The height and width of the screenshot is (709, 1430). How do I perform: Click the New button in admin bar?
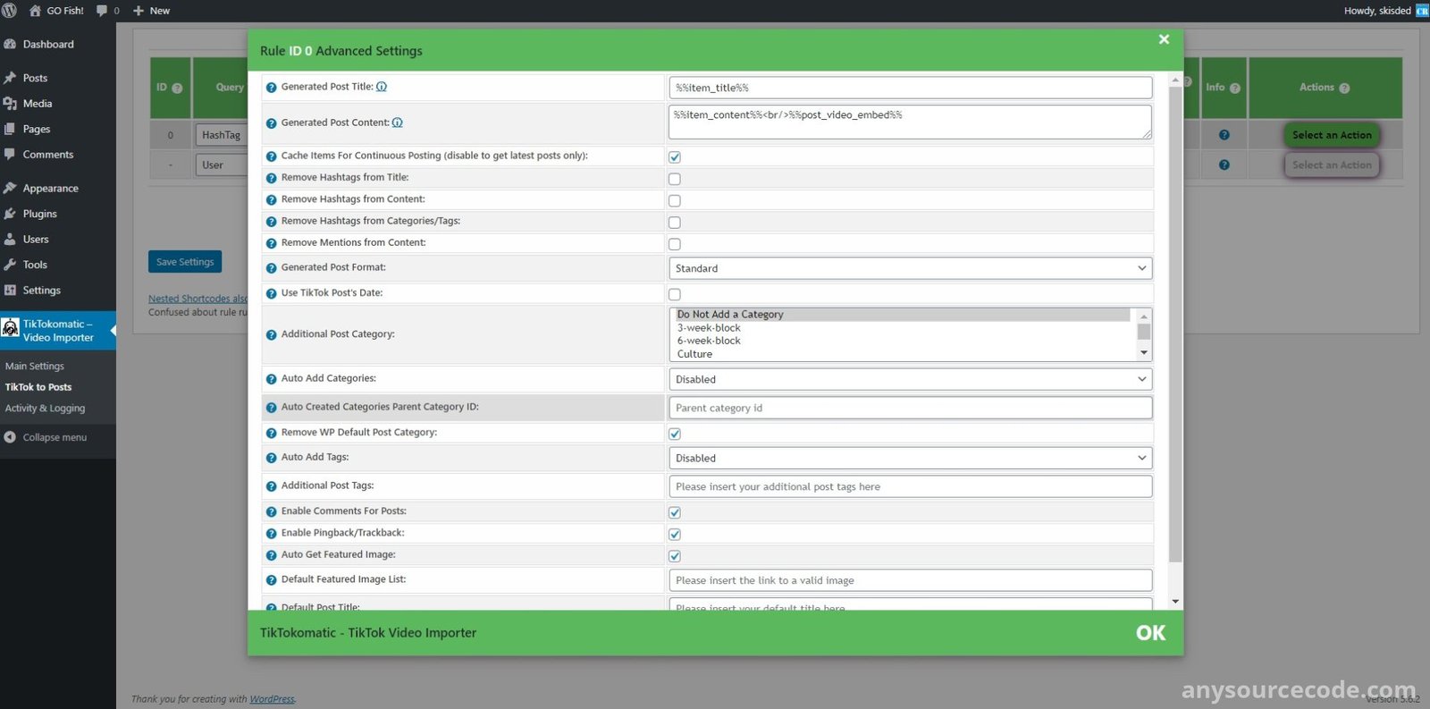[151, 11]
